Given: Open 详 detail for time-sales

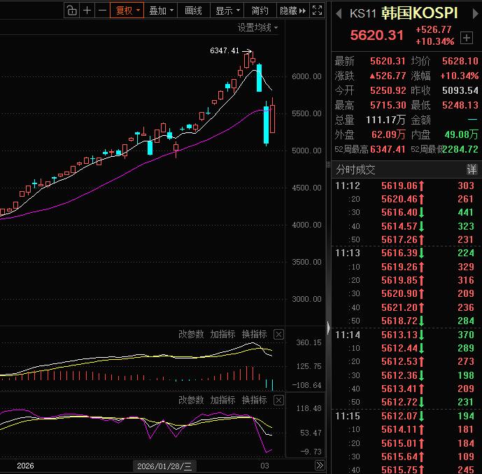Looking at the screenshot, I should pyautogui.click(x=472, y=169).
